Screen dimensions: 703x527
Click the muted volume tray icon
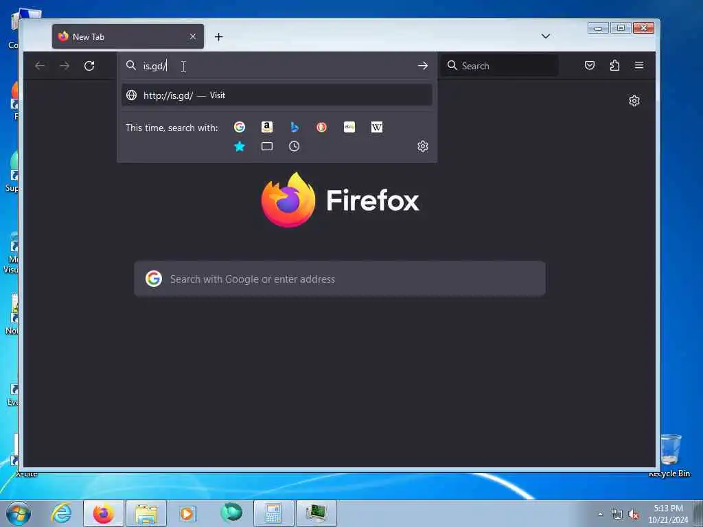(x=634, y=515)
